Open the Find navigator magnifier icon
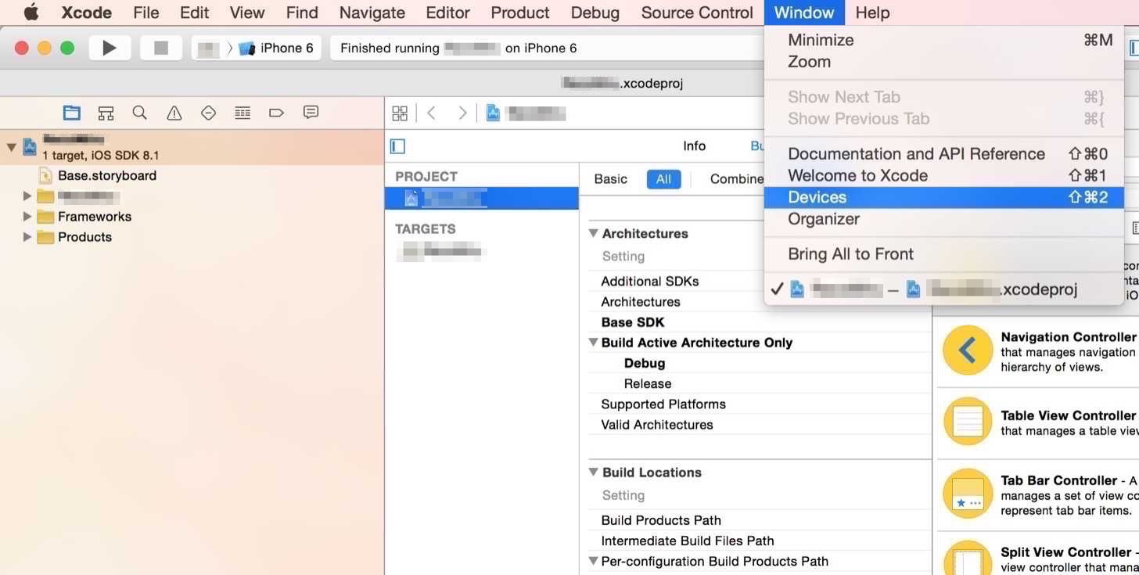 coord(140,113)
